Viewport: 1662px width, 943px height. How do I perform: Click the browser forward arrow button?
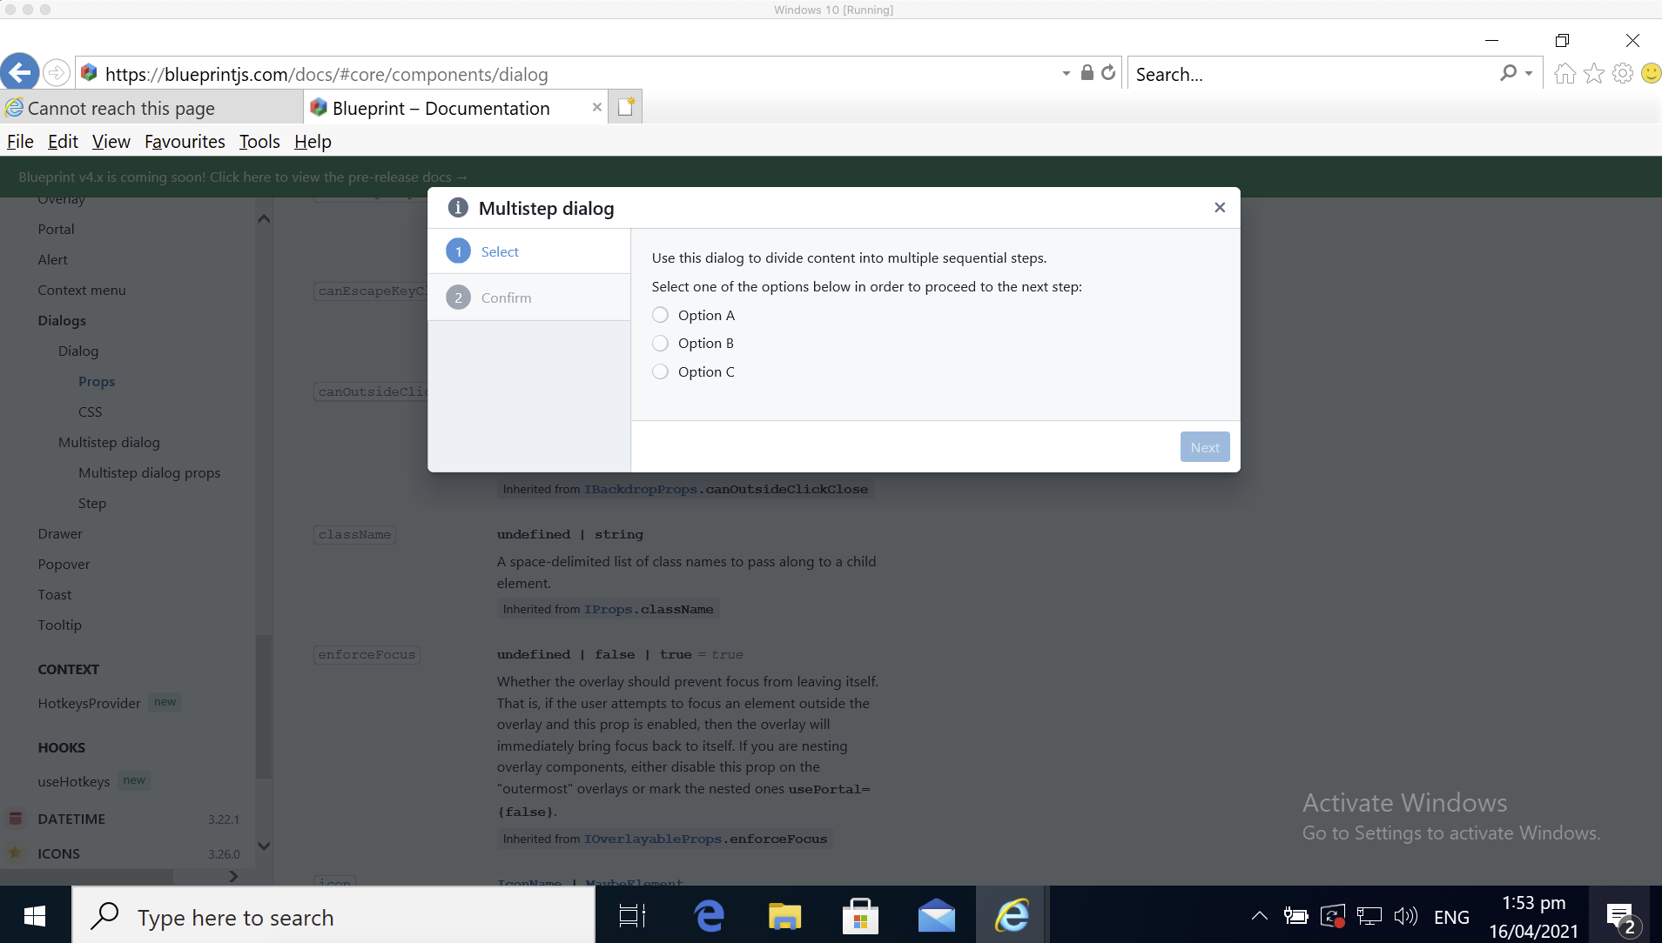[56, 73]
